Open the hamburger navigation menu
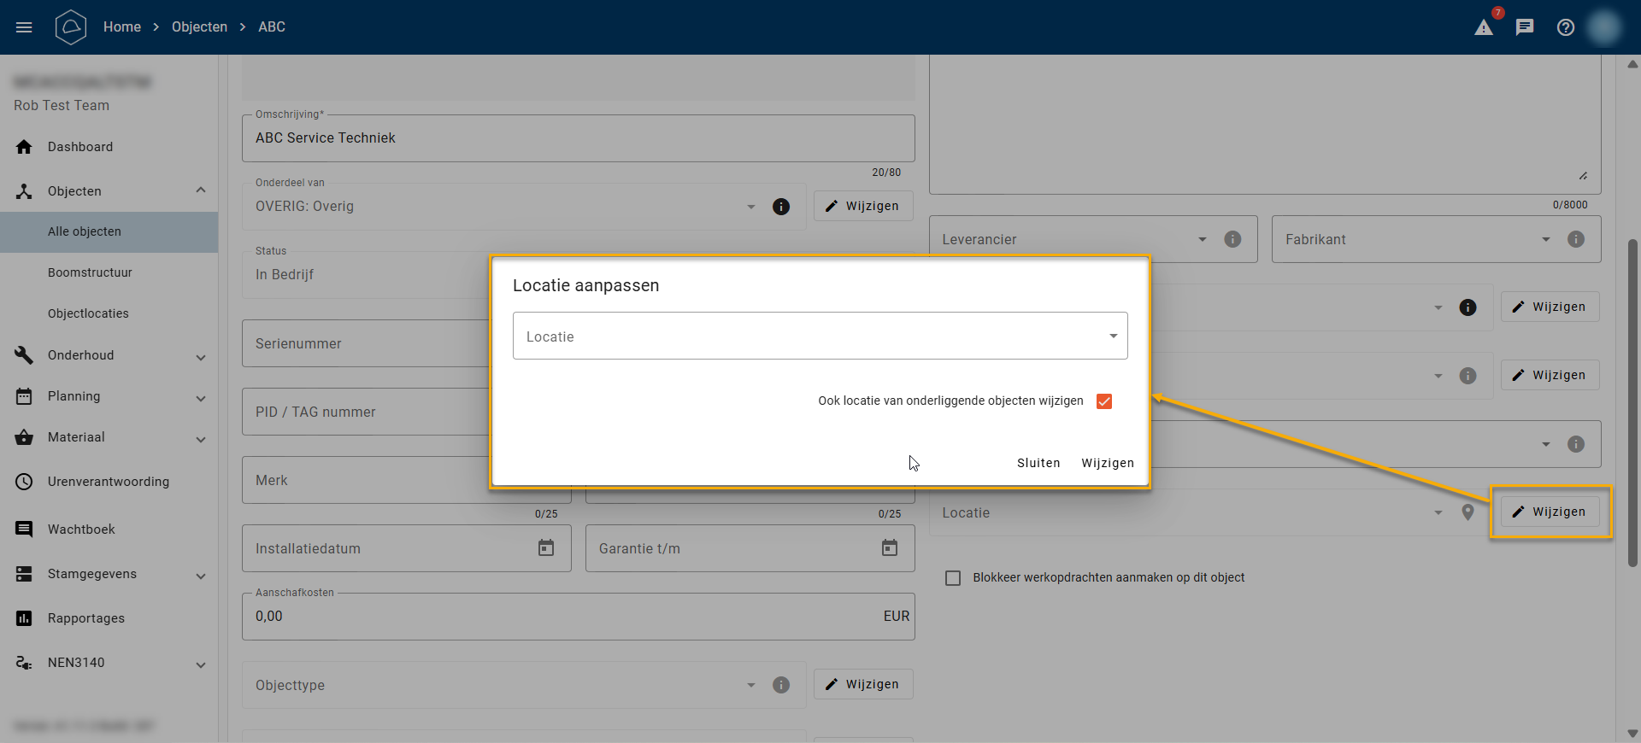This screenshot has height=743, width=1641. coord(24,27)
